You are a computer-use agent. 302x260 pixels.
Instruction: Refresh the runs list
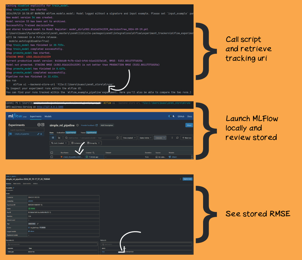click(x=177, y=138)
